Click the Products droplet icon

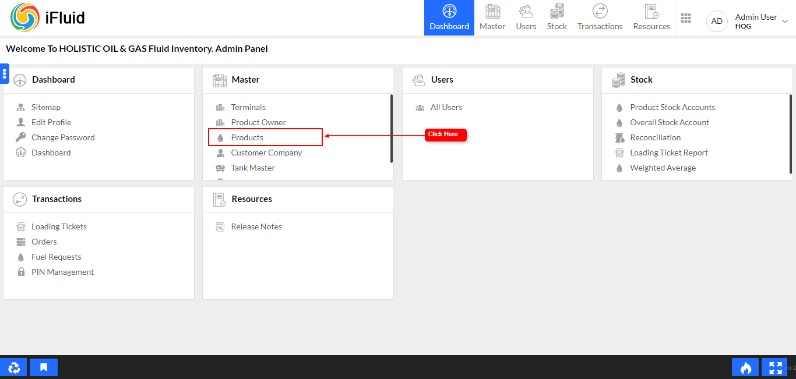[x=220, y=138]
